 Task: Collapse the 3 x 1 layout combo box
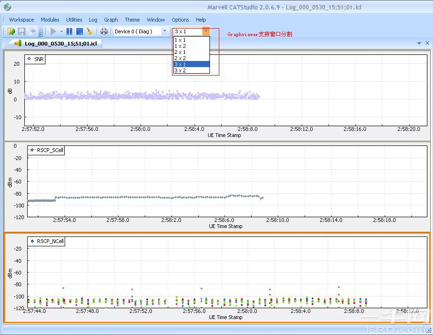click(x=205, y=31)
